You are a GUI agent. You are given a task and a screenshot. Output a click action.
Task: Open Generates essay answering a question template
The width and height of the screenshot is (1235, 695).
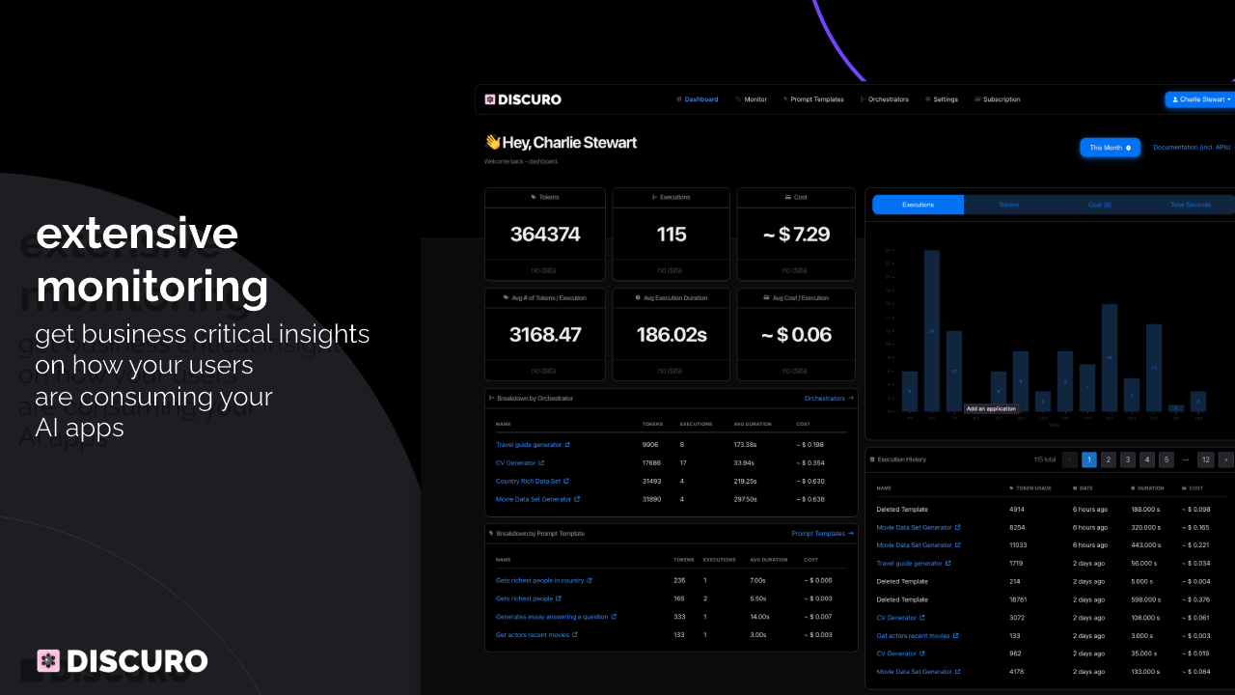pyautogui.click(x=552, y=617)
